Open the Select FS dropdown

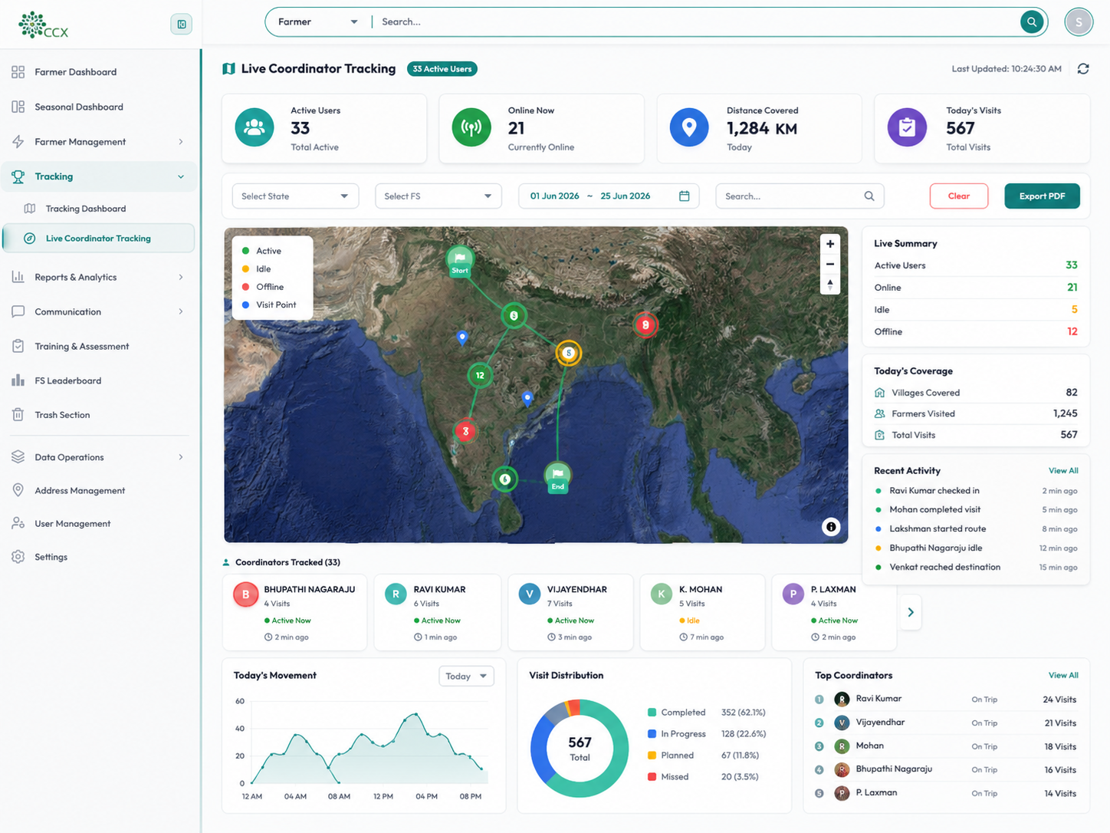click(x=438, y=196)
